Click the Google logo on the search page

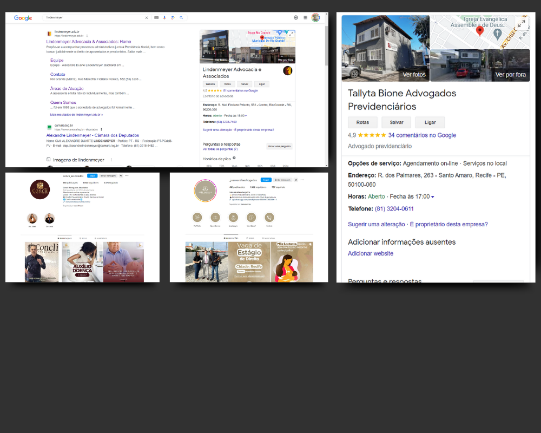coord(23,18)
